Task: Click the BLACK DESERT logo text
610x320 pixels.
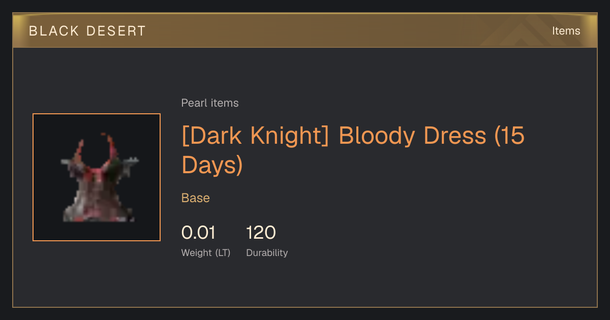Action: click(87, 31)
